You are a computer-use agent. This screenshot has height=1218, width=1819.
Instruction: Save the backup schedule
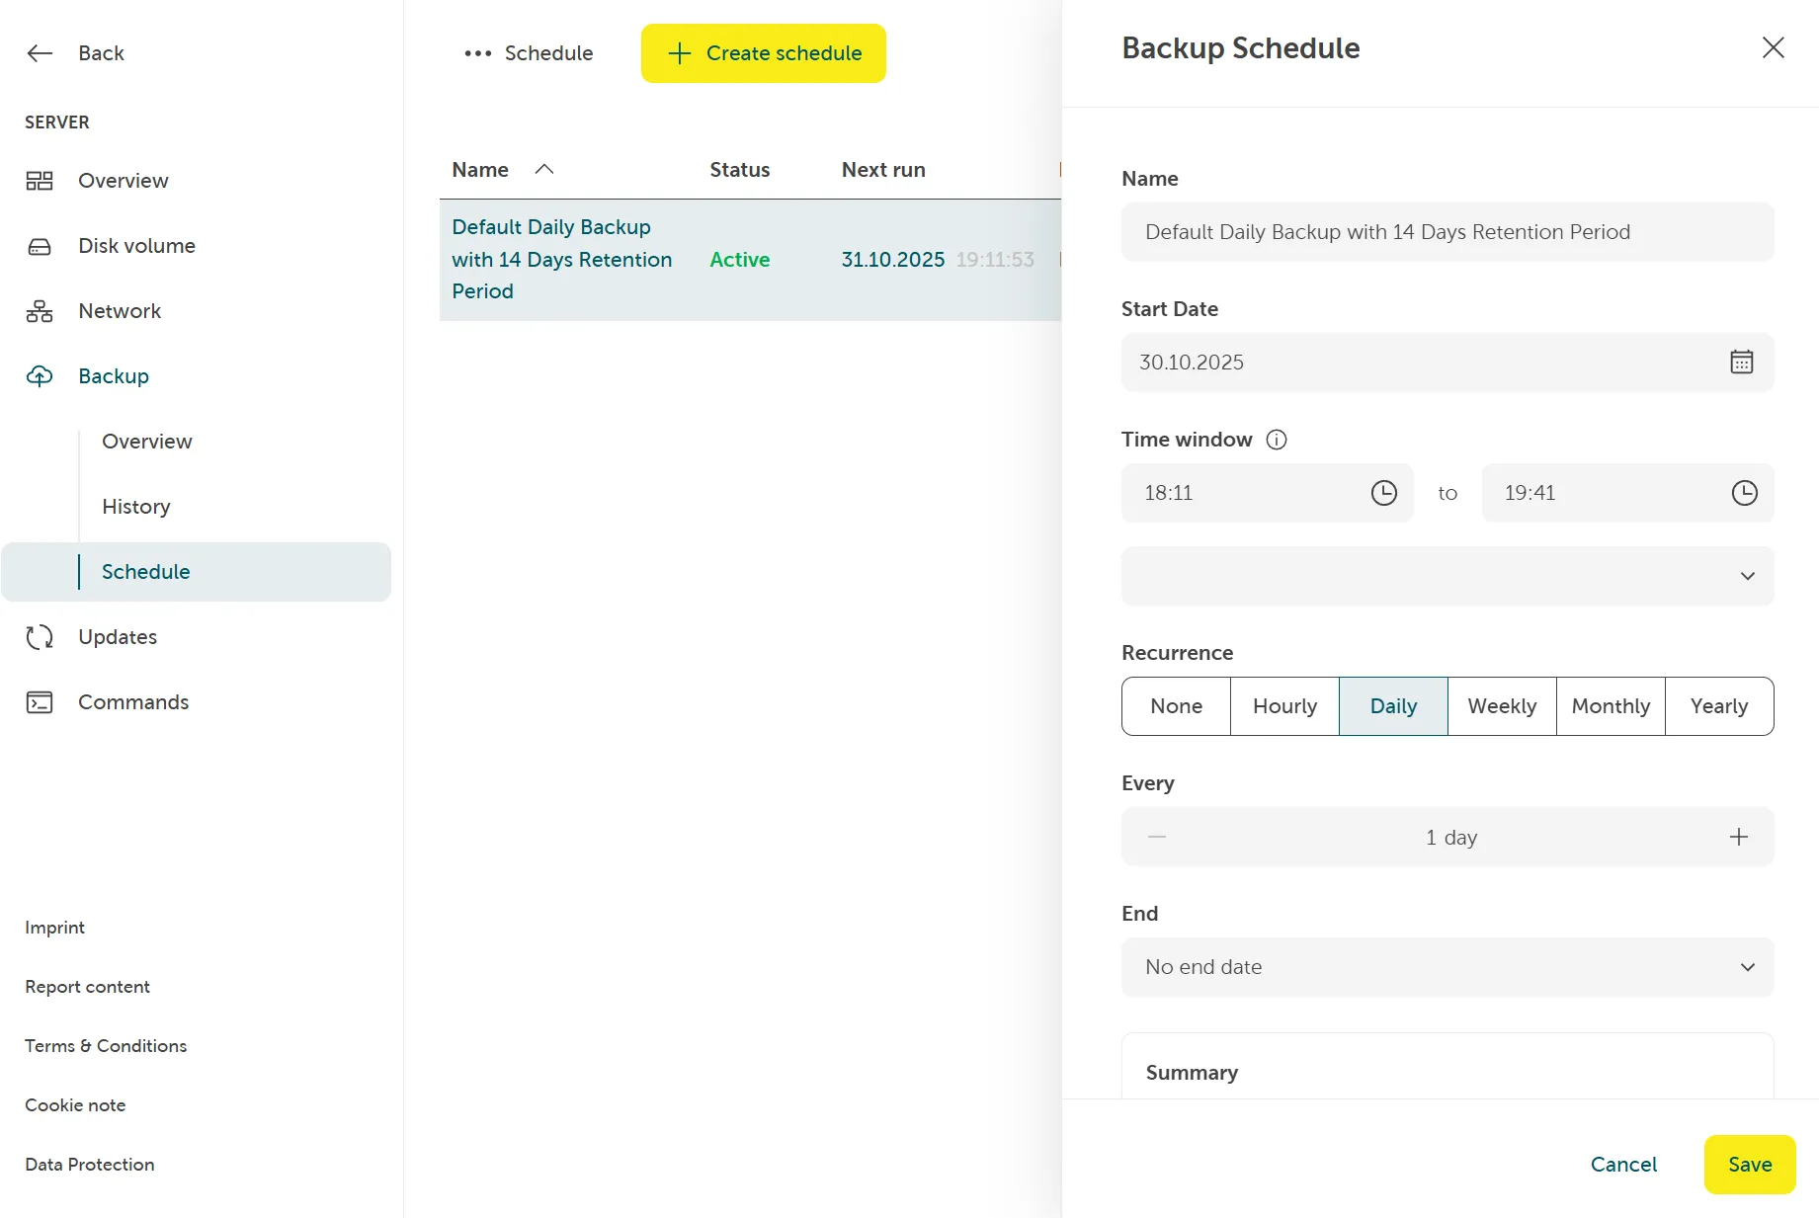(x=1749, y=1165)
